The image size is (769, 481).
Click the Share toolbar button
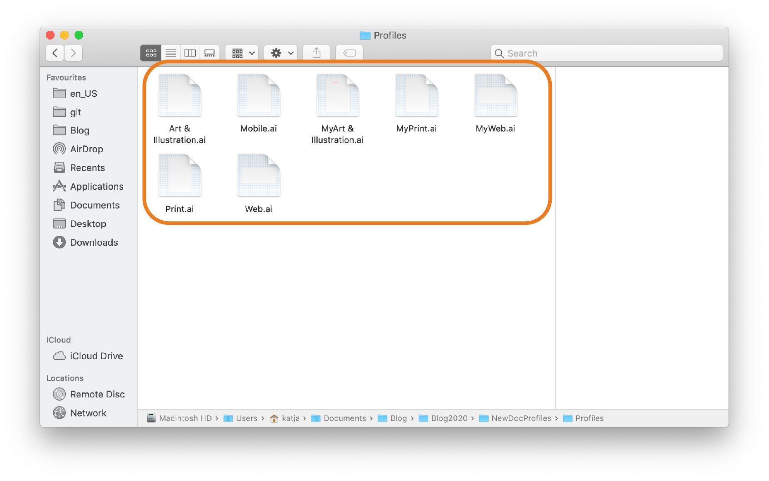tap(316, 53)
